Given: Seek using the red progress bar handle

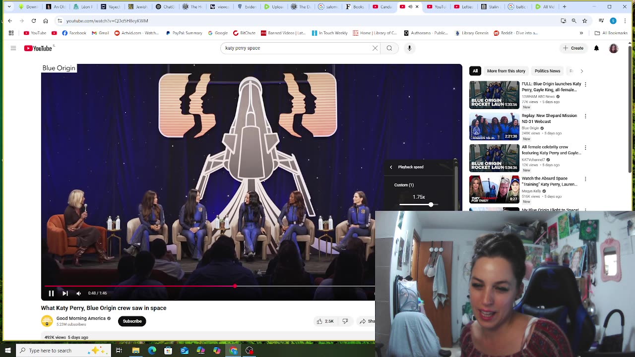Looking at the screenshot, I should pos(235,286).
